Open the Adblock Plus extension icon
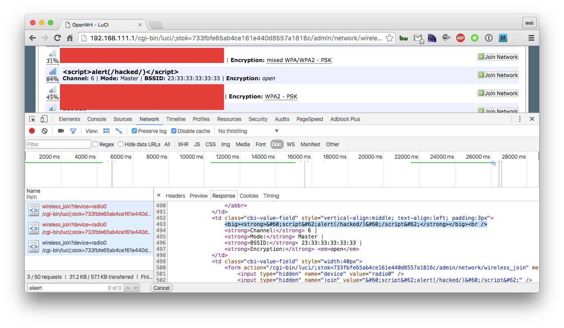This screenshot has width=564, height=328. [x=460, y=38]
